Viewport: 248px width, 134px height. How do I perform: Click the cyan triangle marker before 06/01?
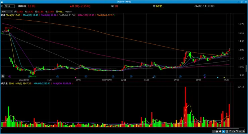(x=218, y=77)
